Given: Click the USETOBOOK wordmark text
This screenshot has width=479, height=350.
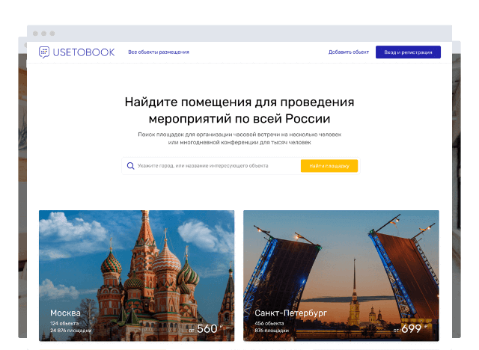Looking at the screenshot, I should (x=84, y=52).
